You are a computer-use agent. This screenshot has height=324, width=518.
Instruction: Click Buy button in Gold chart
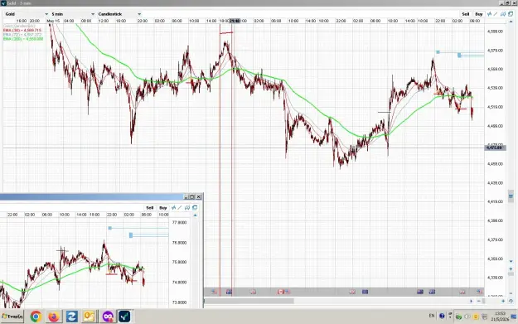tap(479, 14)
